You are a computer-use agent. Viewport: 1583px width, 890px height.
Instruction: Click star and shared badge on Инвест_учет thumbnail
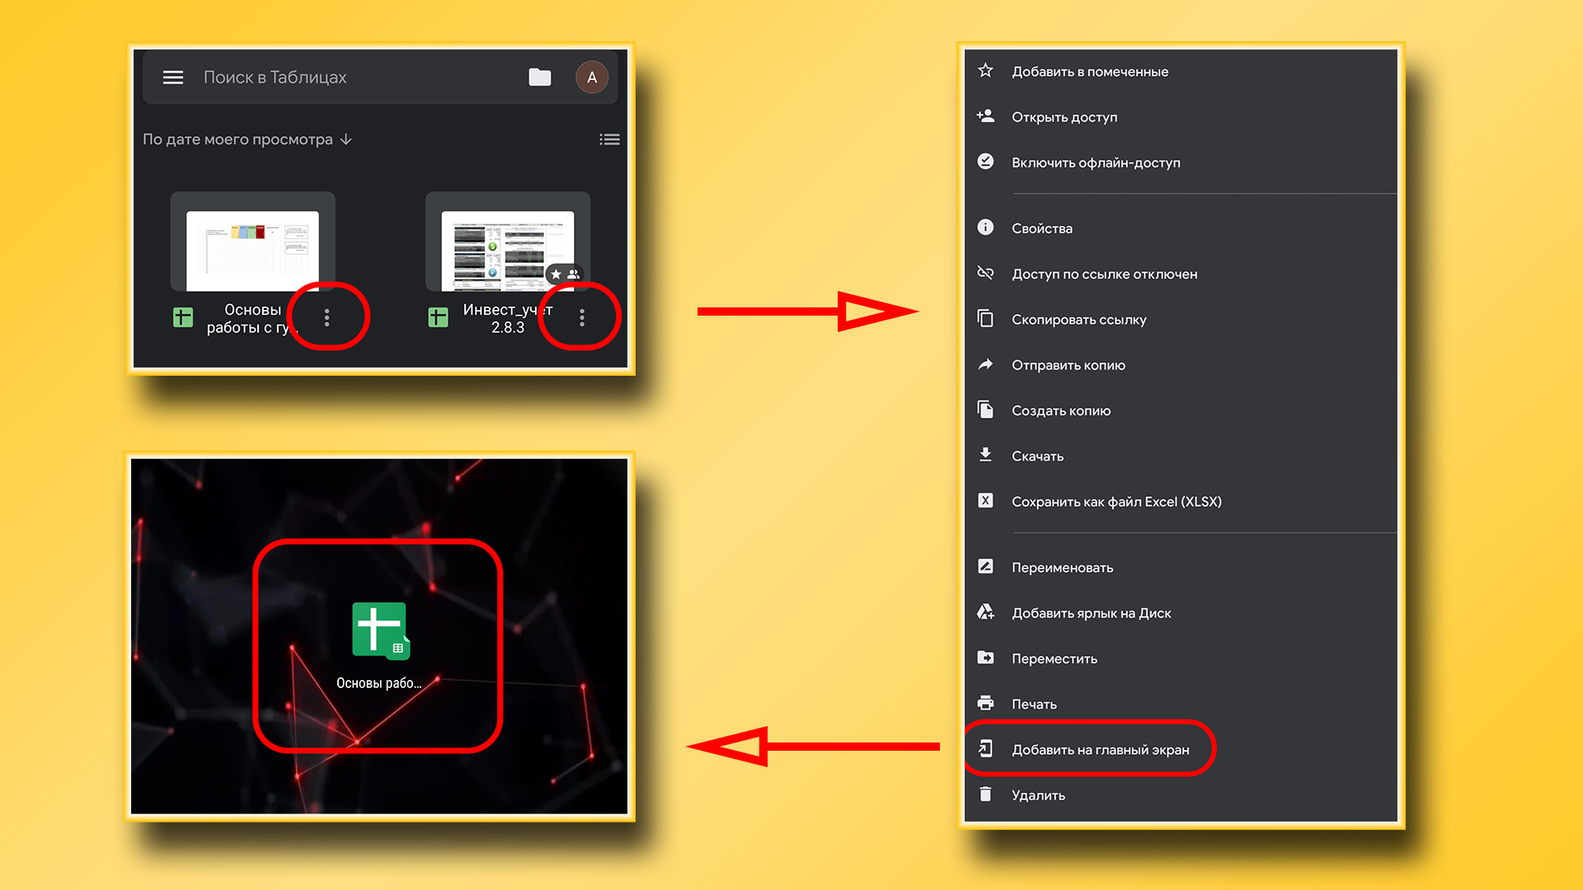pyautogui.click(x=565, y=274)
